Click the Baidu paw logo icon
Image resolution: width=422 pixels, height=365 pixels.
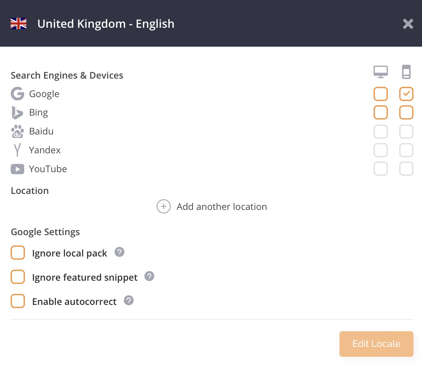click(x=17, y=131)
